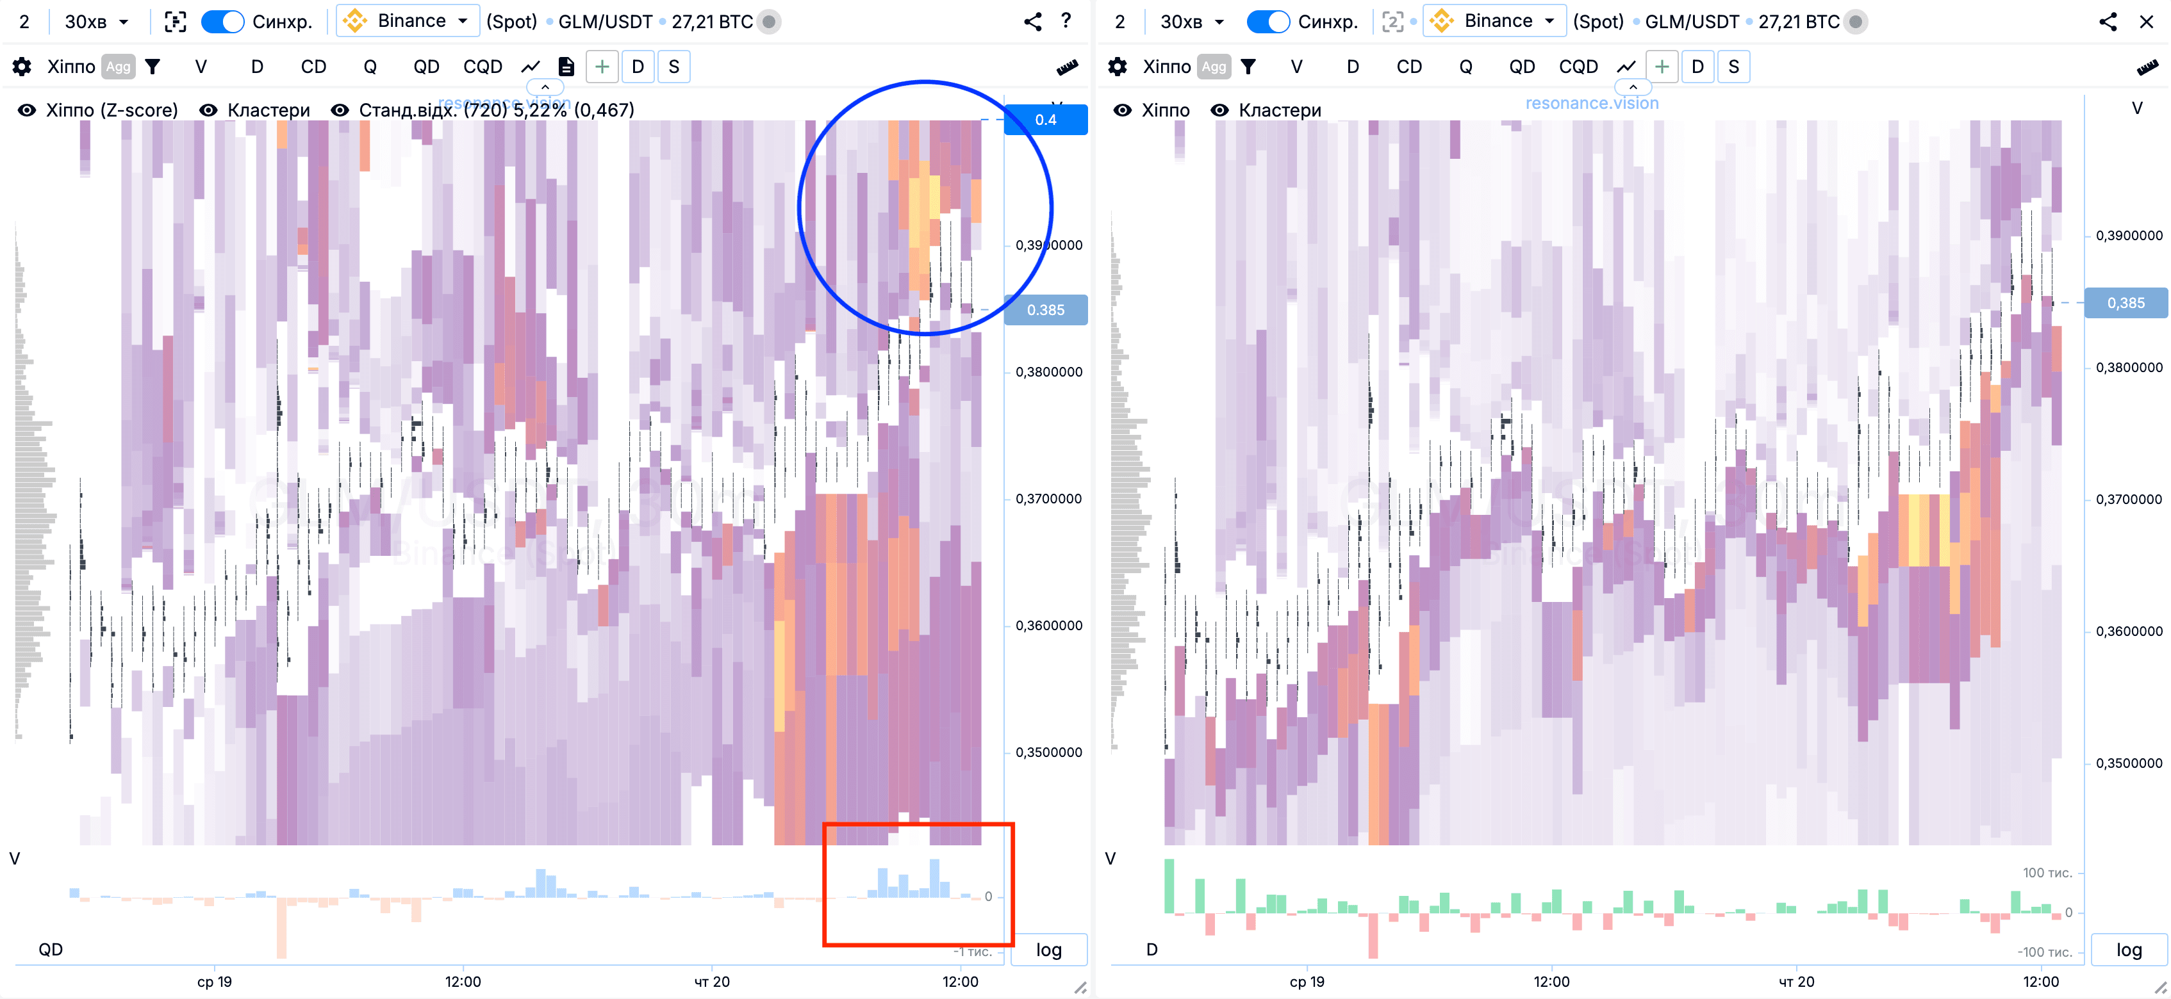The height and width of the screenshot is (999, 2171).
Task: Click filter funnel icon in right panel
Action: click(x=1248, y=67)
